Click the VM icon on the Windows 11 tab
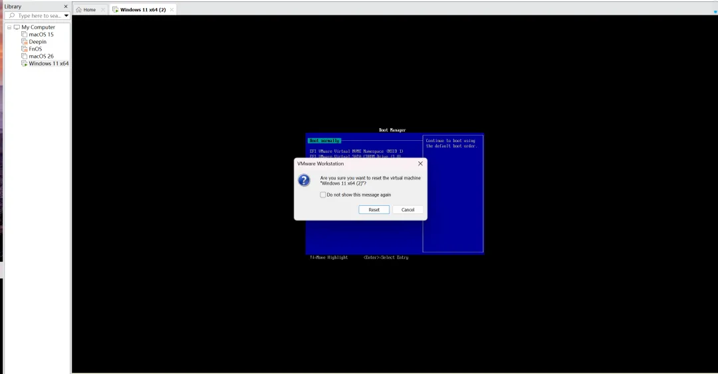Screen dimensions: 718x374 pos(116,9)
